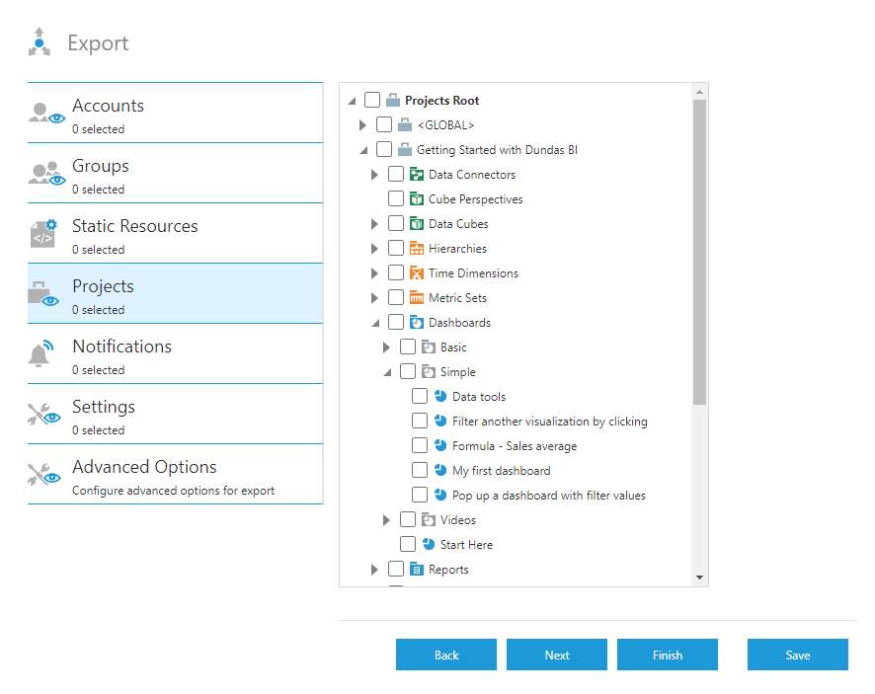
Task: Check the Projects Root checkbox
Action: click(372, 100)
